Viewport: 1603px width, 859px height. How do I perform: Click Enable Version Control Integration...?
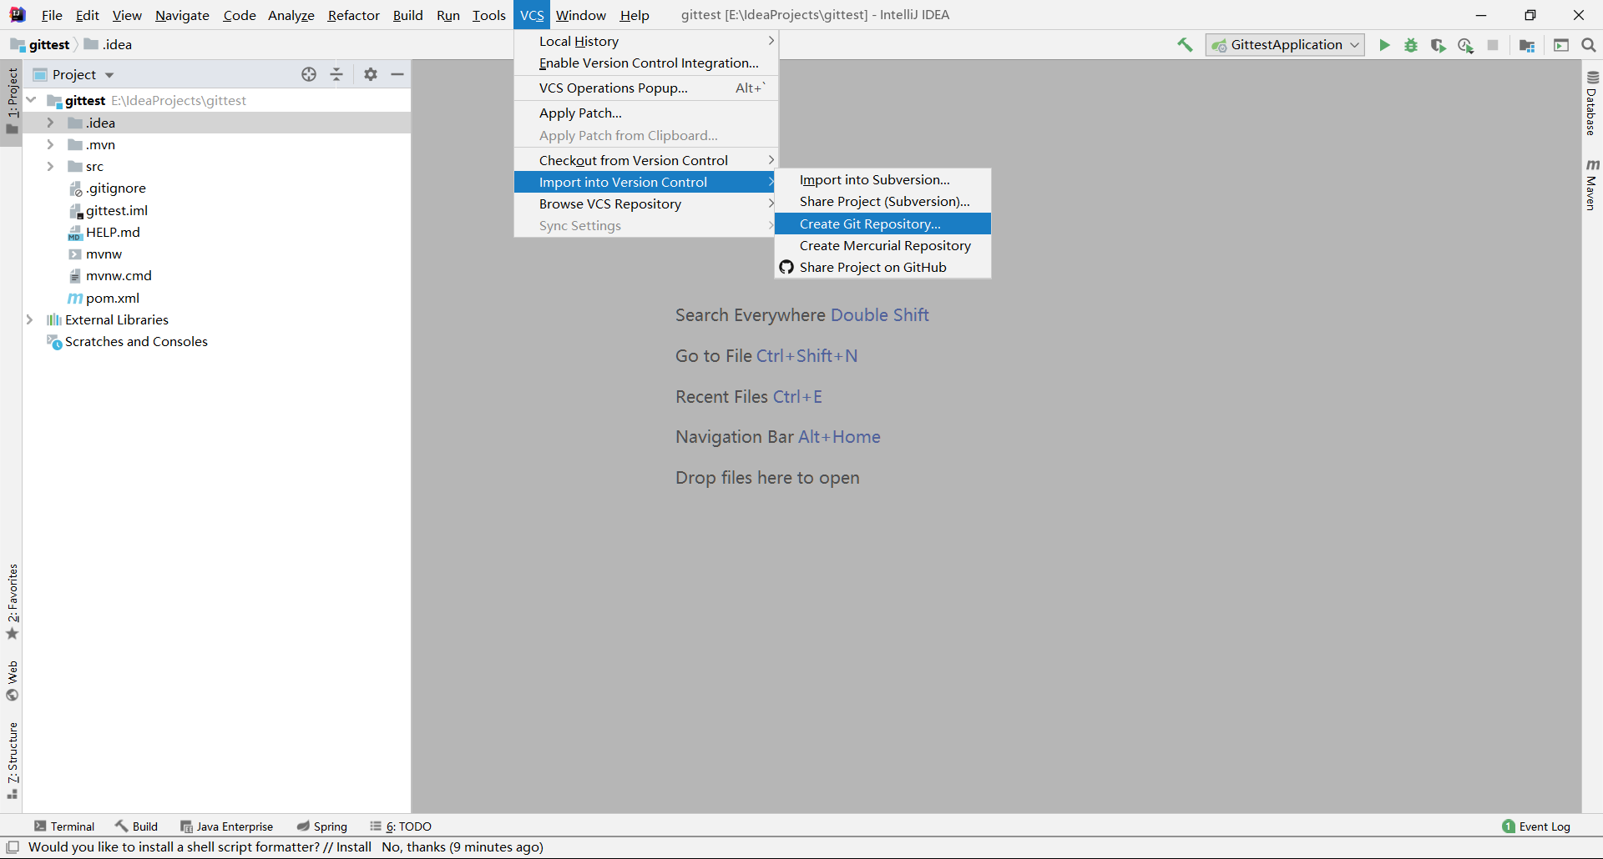pyautogui.click(x=646, y=63)
